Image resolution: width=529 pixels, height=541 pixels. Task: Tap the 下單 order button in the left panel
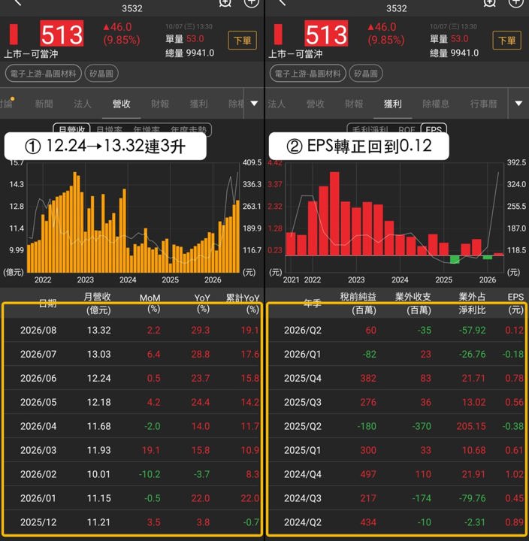point(242,41)
